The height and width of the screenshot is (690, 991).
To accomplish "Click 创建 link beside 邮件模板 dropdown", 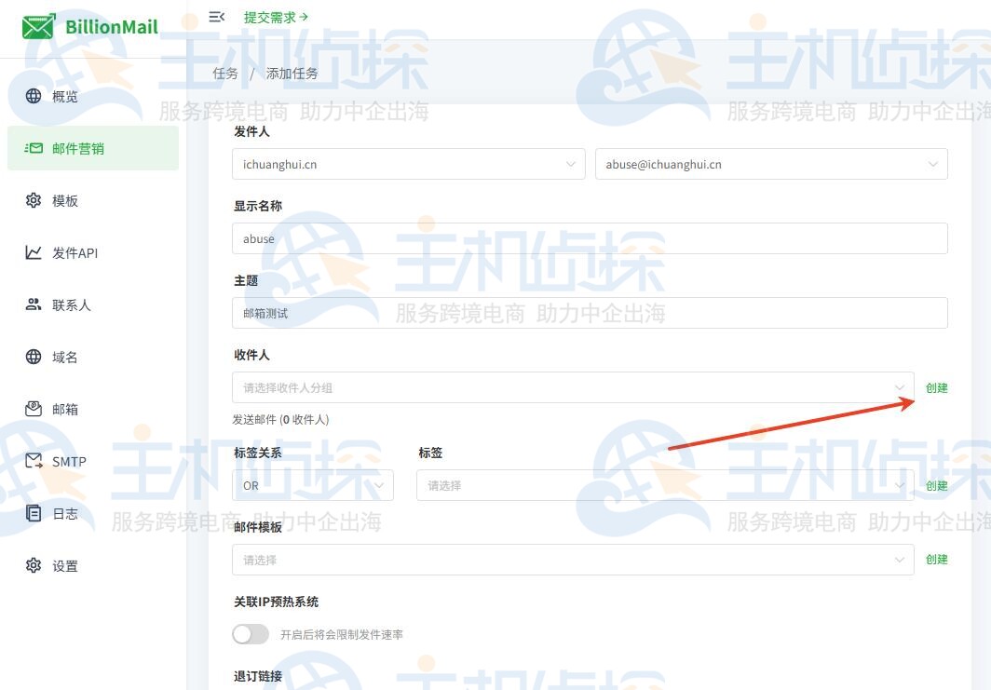I will click(x=936, y=559).
